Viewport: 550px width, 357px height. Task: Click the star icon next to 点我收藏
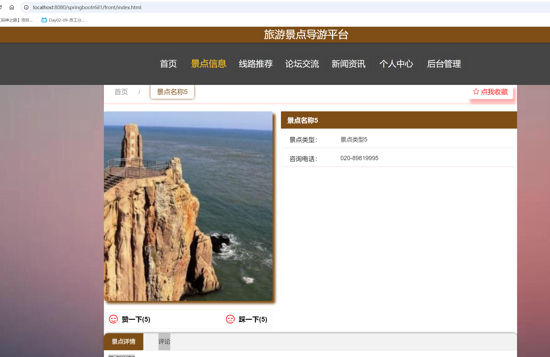[x=476, y=92]
